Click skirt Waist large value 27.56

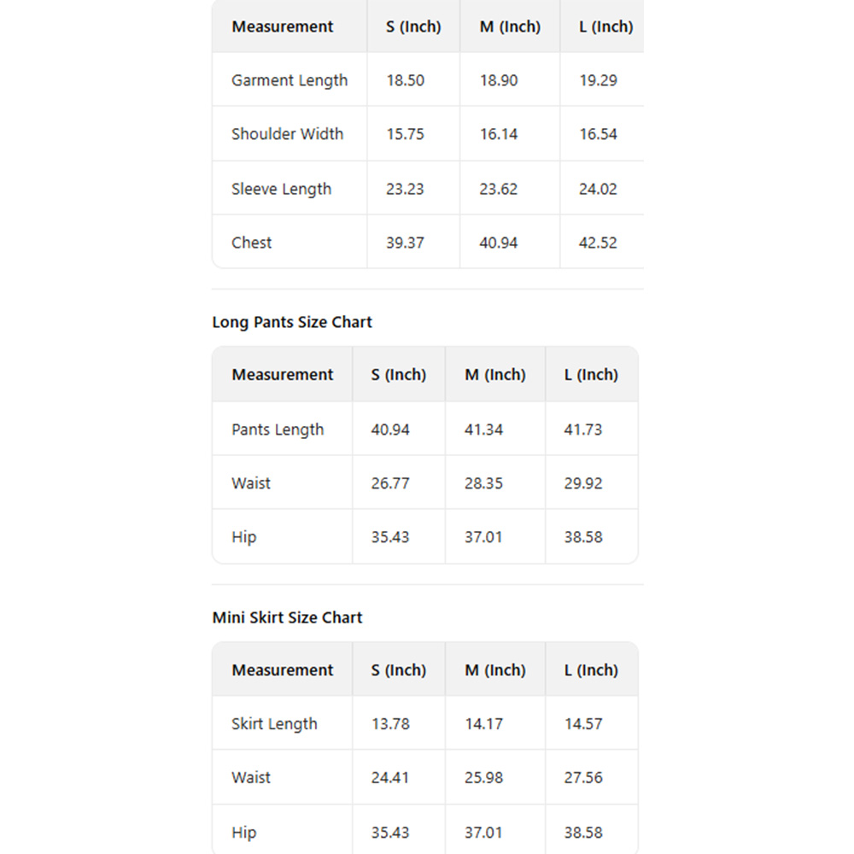click(583, 778)
